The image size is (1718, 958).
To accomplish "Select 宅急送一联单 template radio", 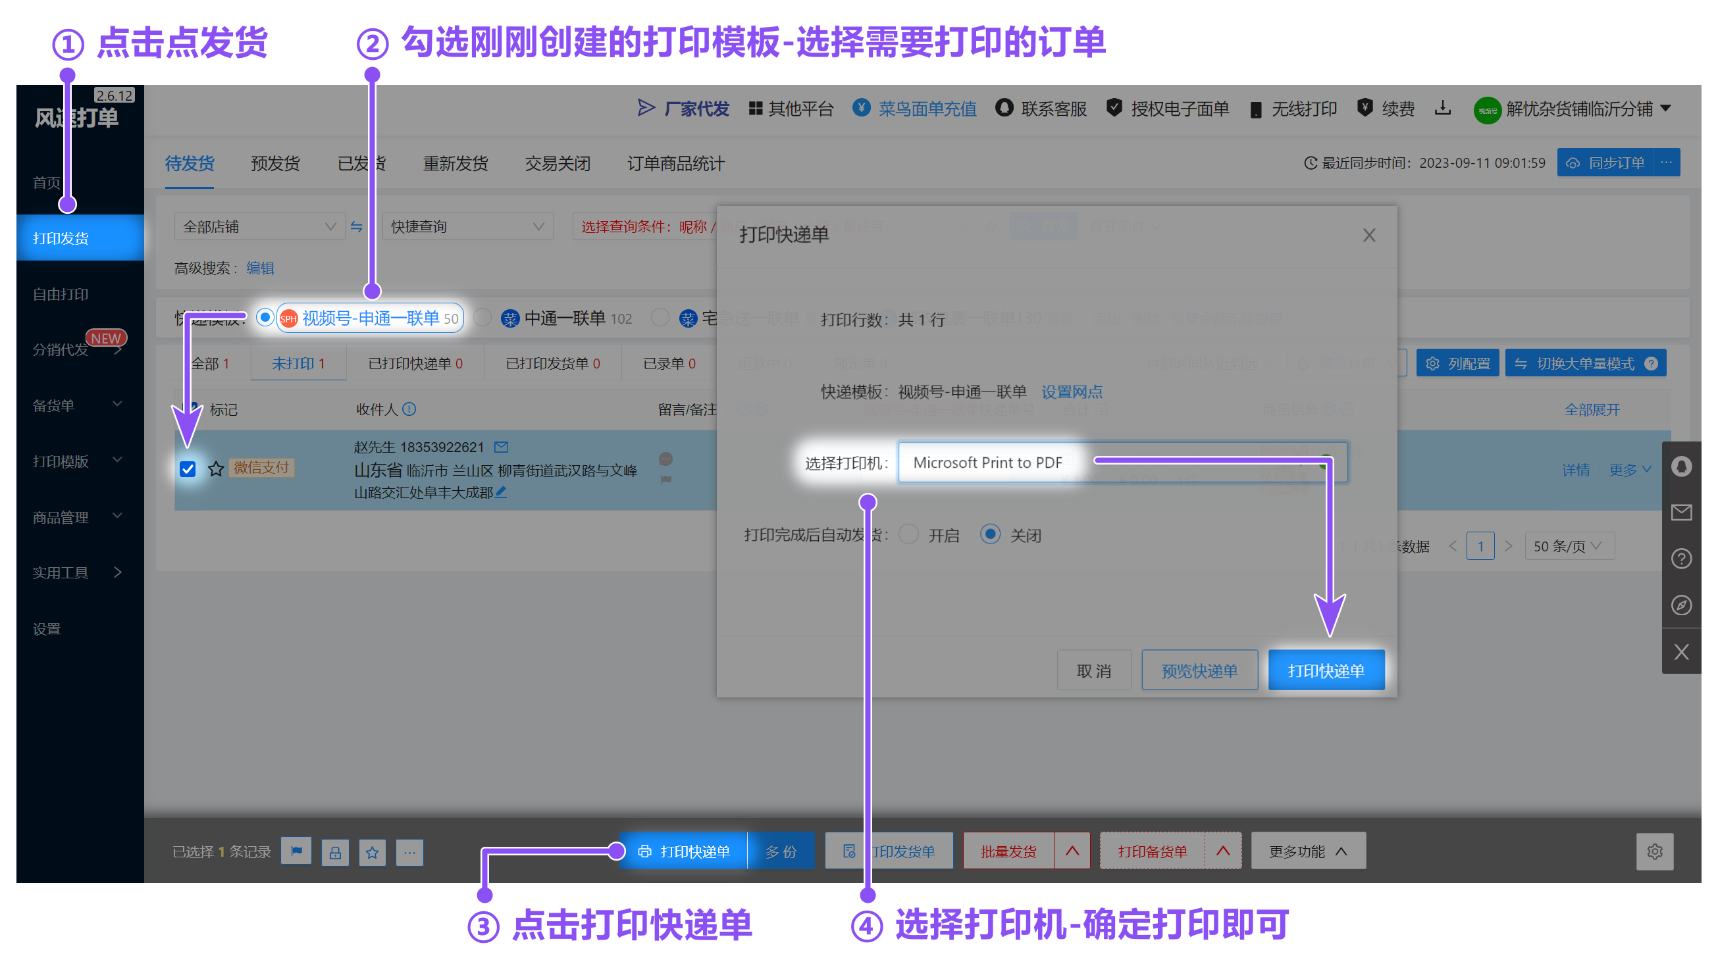I will 660,317.
